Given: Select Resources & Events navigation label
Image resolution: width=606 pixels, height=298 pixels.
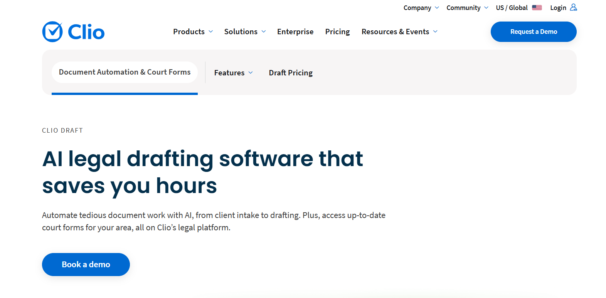Looking at the screenshot, I should pos(395,32).
